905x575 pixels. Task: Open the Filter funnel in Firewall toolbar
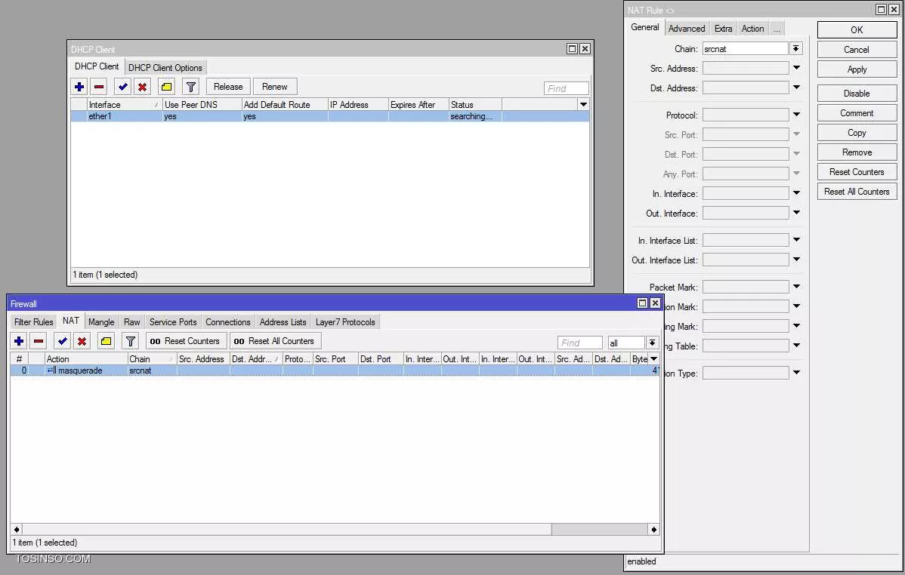(131, 341)
